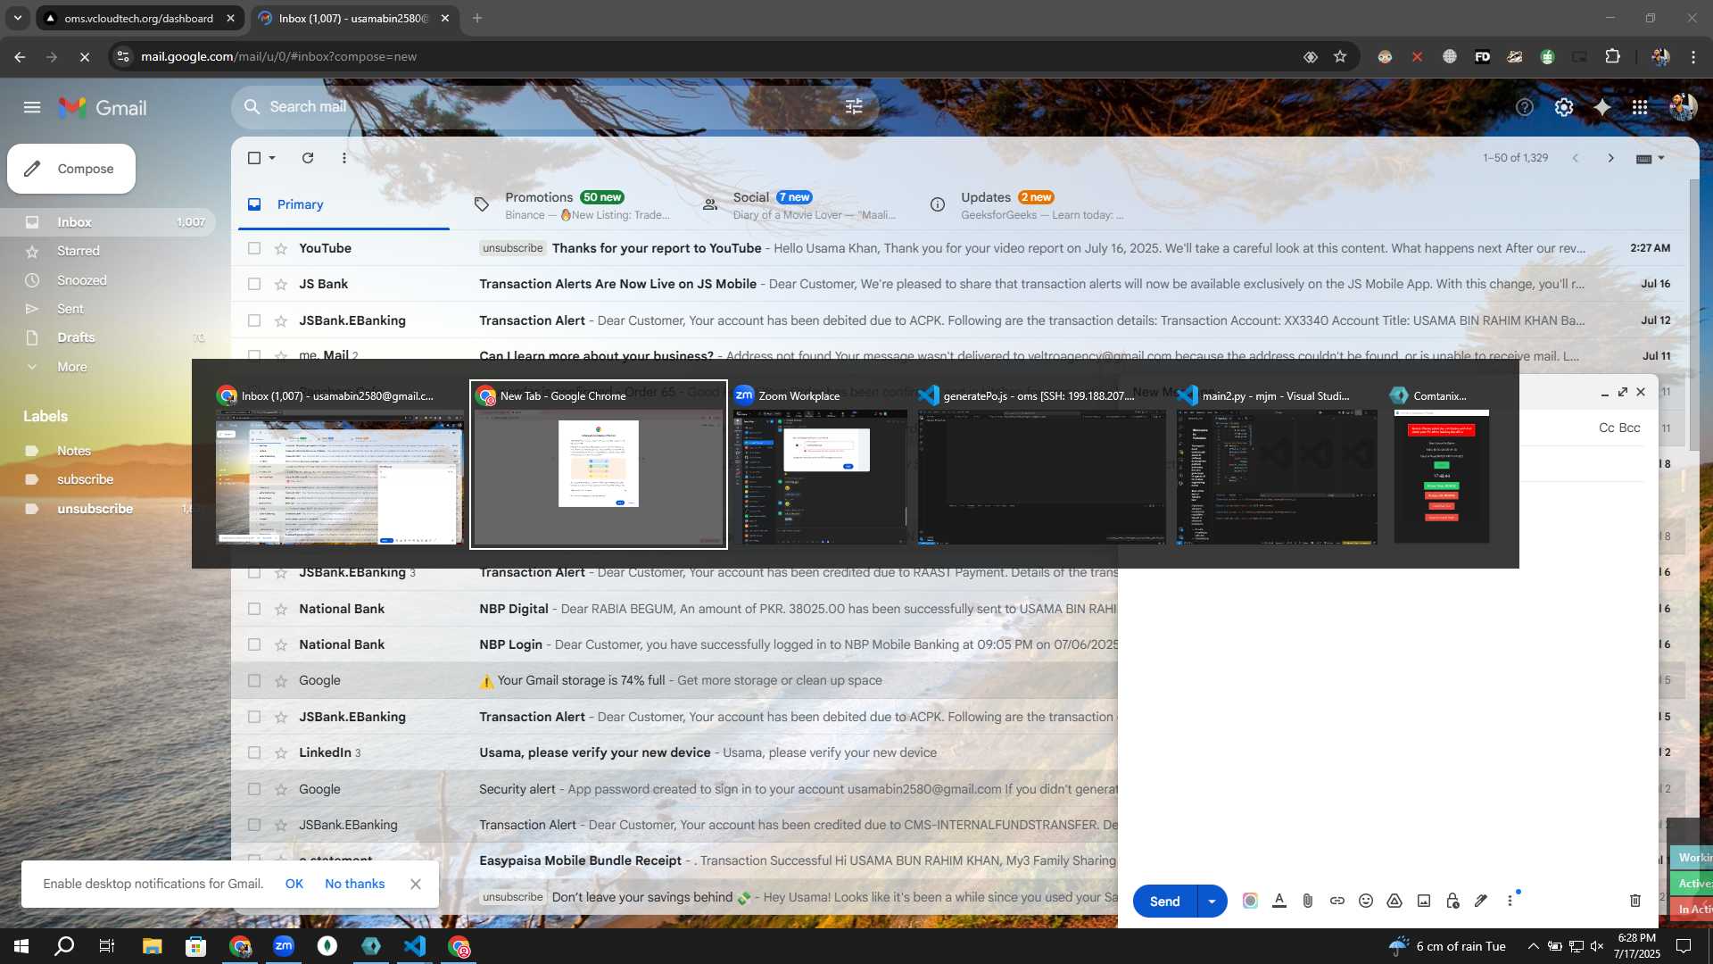Star the LinkedIn verify device email
Image resolution: width=1713 pixels, height=964 pixels.
(281, 752)
